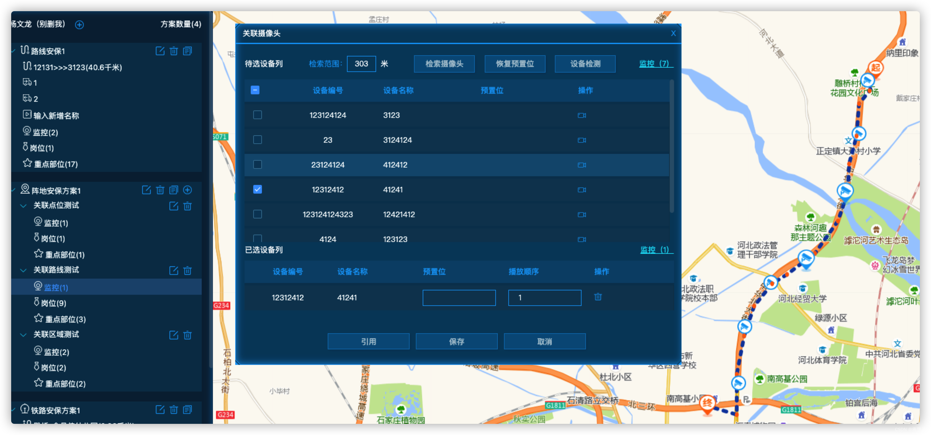Add item to 阵地安保方案1 with plus icon

point(187,190)
